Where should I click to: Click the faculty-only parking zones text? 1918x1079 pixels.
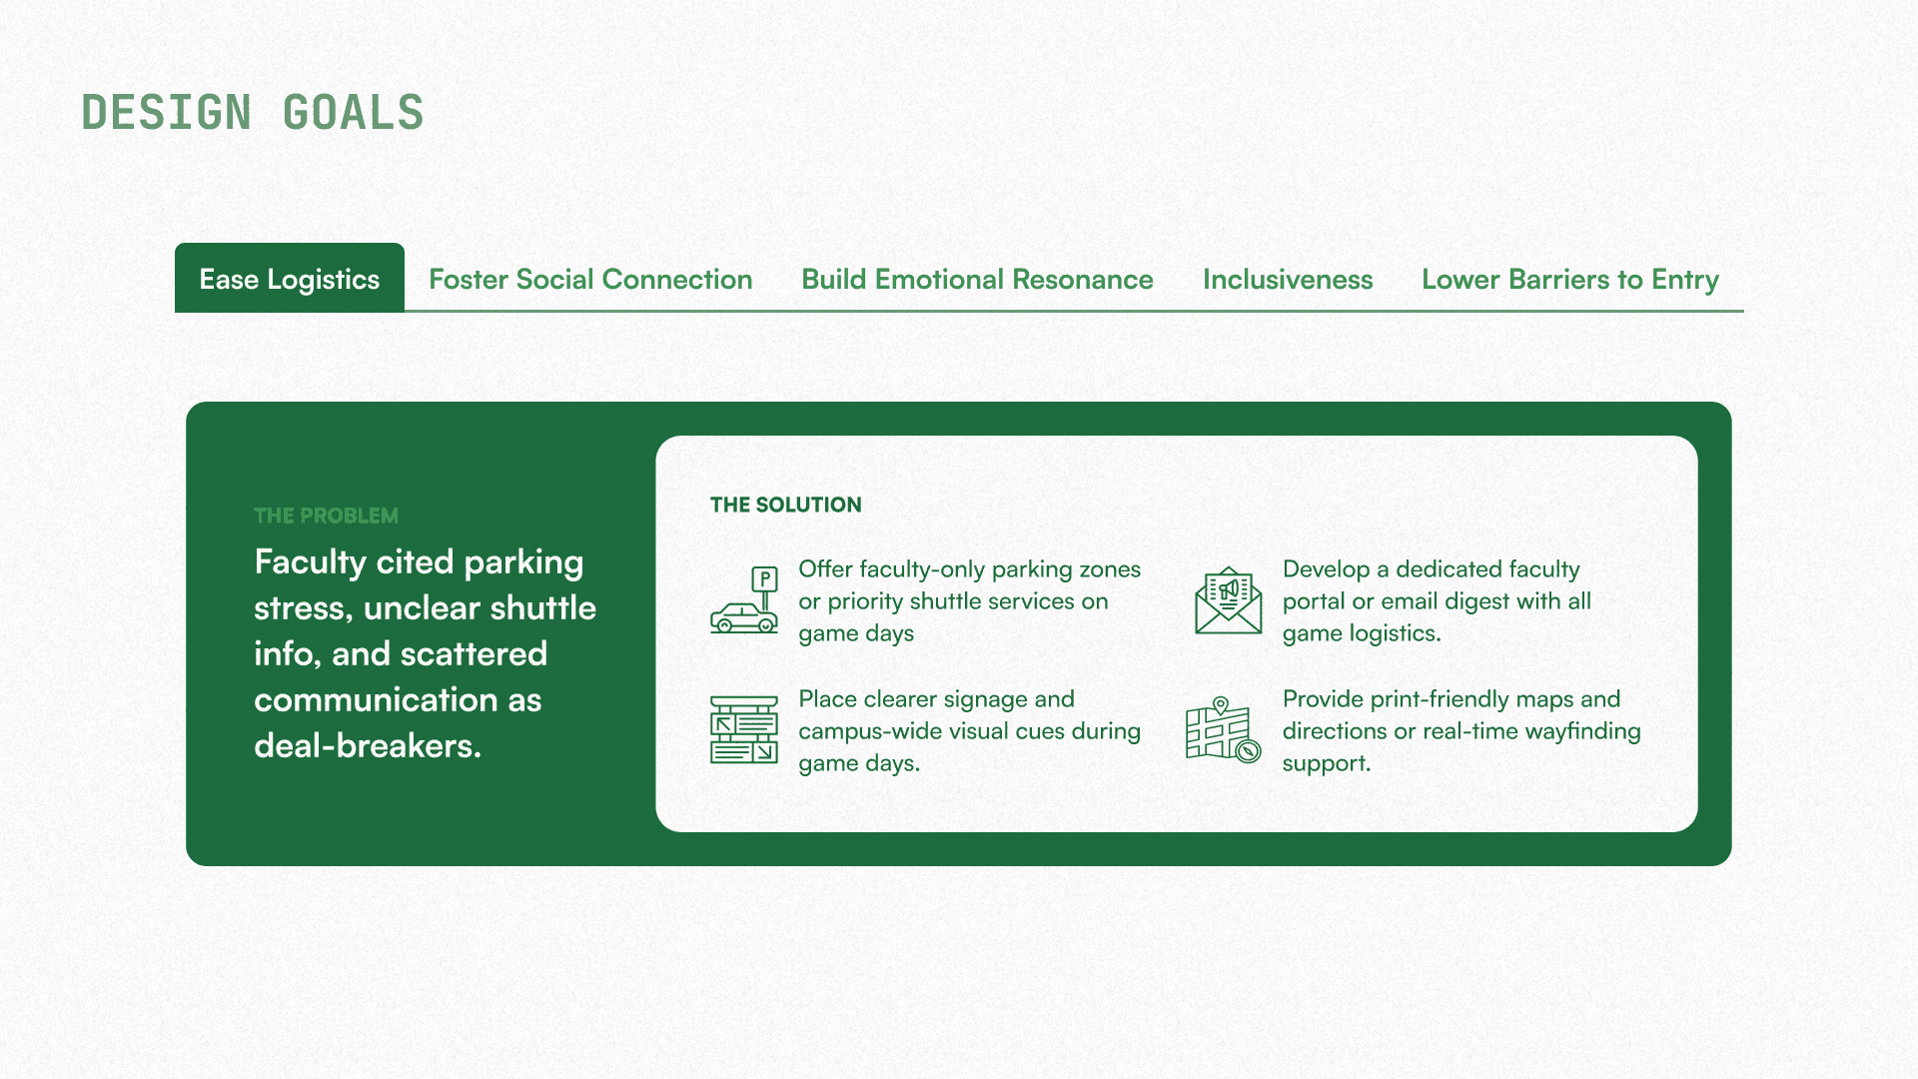tap(968, 600)
